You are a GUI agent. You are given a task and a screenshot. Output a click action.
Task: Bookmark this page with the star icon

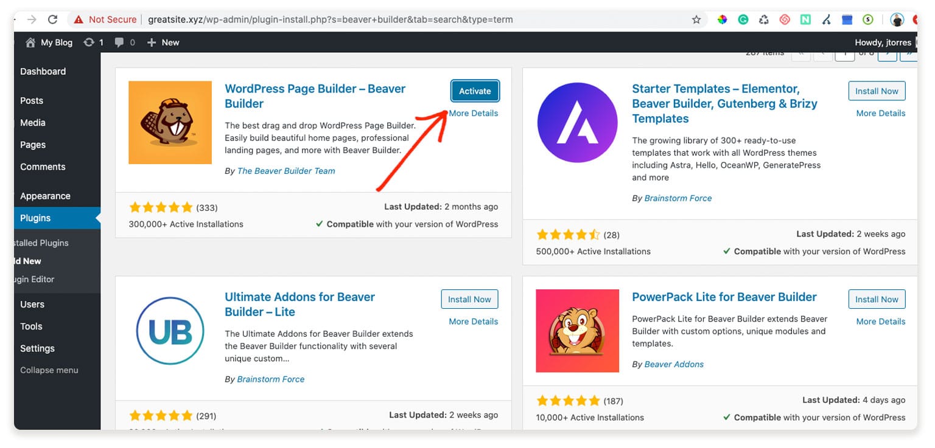point(696,19)
